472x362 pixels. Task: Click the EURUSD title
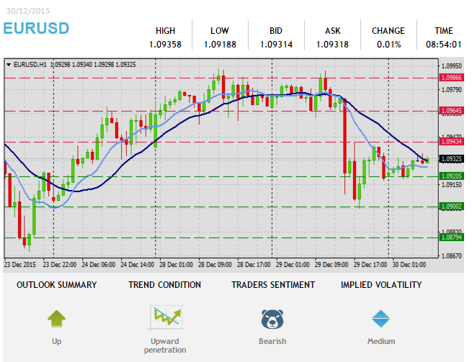click(37, 29)
